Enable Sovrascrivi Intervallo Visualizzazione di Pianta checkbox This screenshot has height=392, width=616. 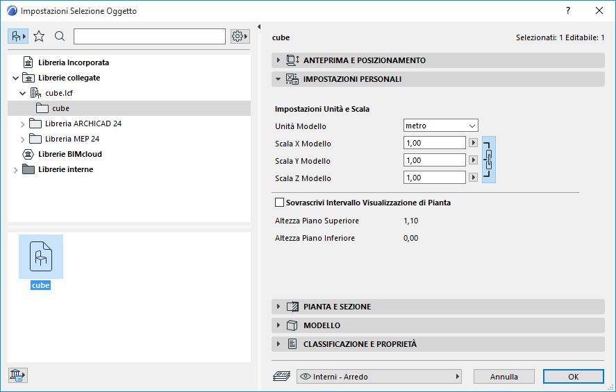coord(279,203)
